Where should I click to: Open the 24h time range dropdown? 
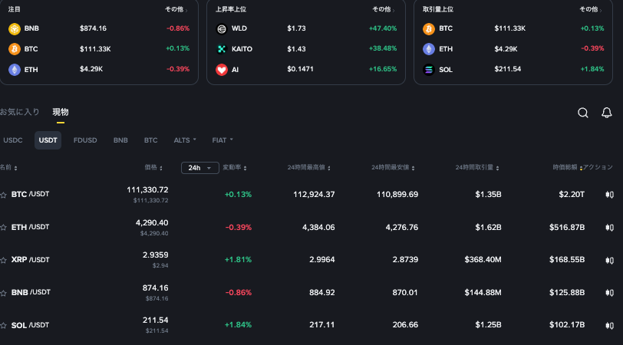(x=199, y=168)
